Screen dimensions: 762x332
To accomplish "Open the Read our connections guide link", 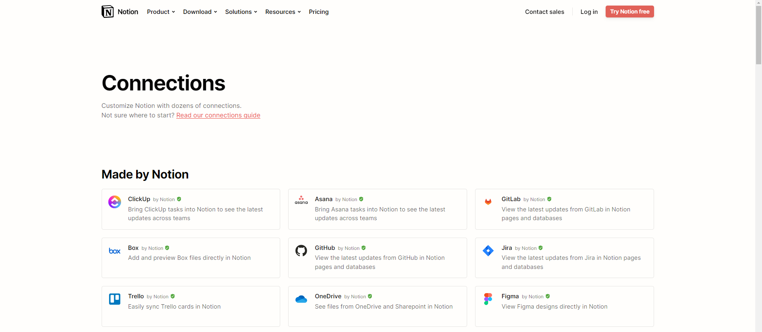I will 218,115.
